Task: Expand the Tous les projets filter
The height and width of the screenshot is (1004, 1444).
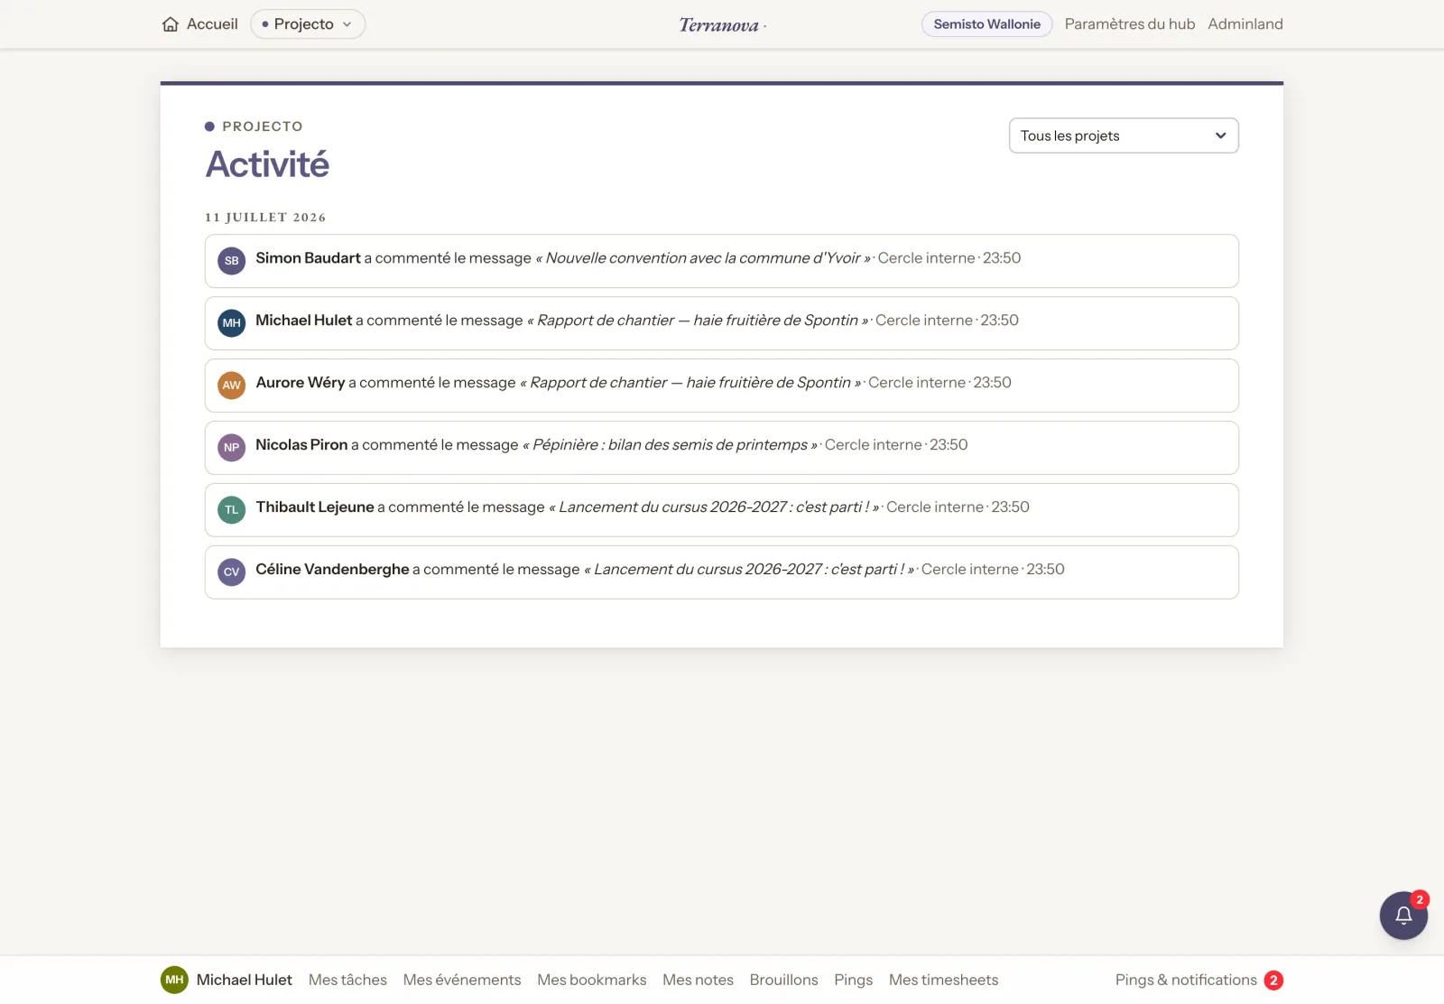Action: 1124,135
